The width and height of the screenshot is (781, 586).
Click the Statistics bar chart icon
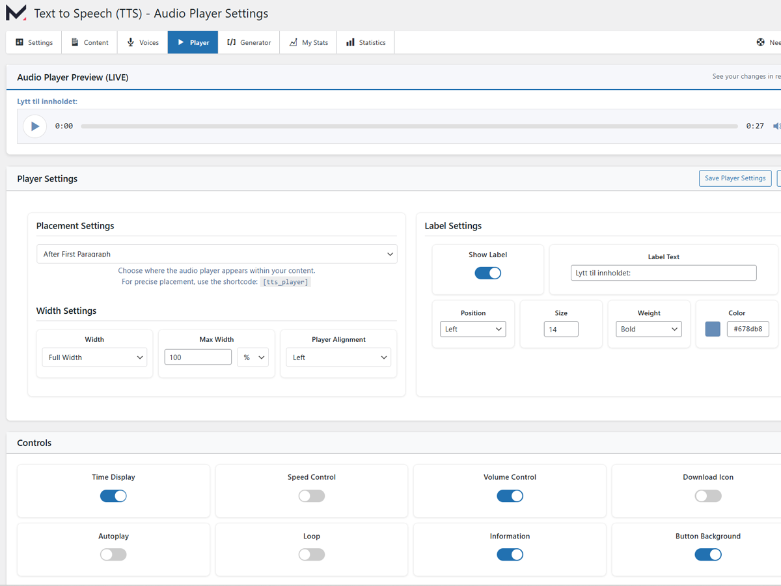point(350,42)
